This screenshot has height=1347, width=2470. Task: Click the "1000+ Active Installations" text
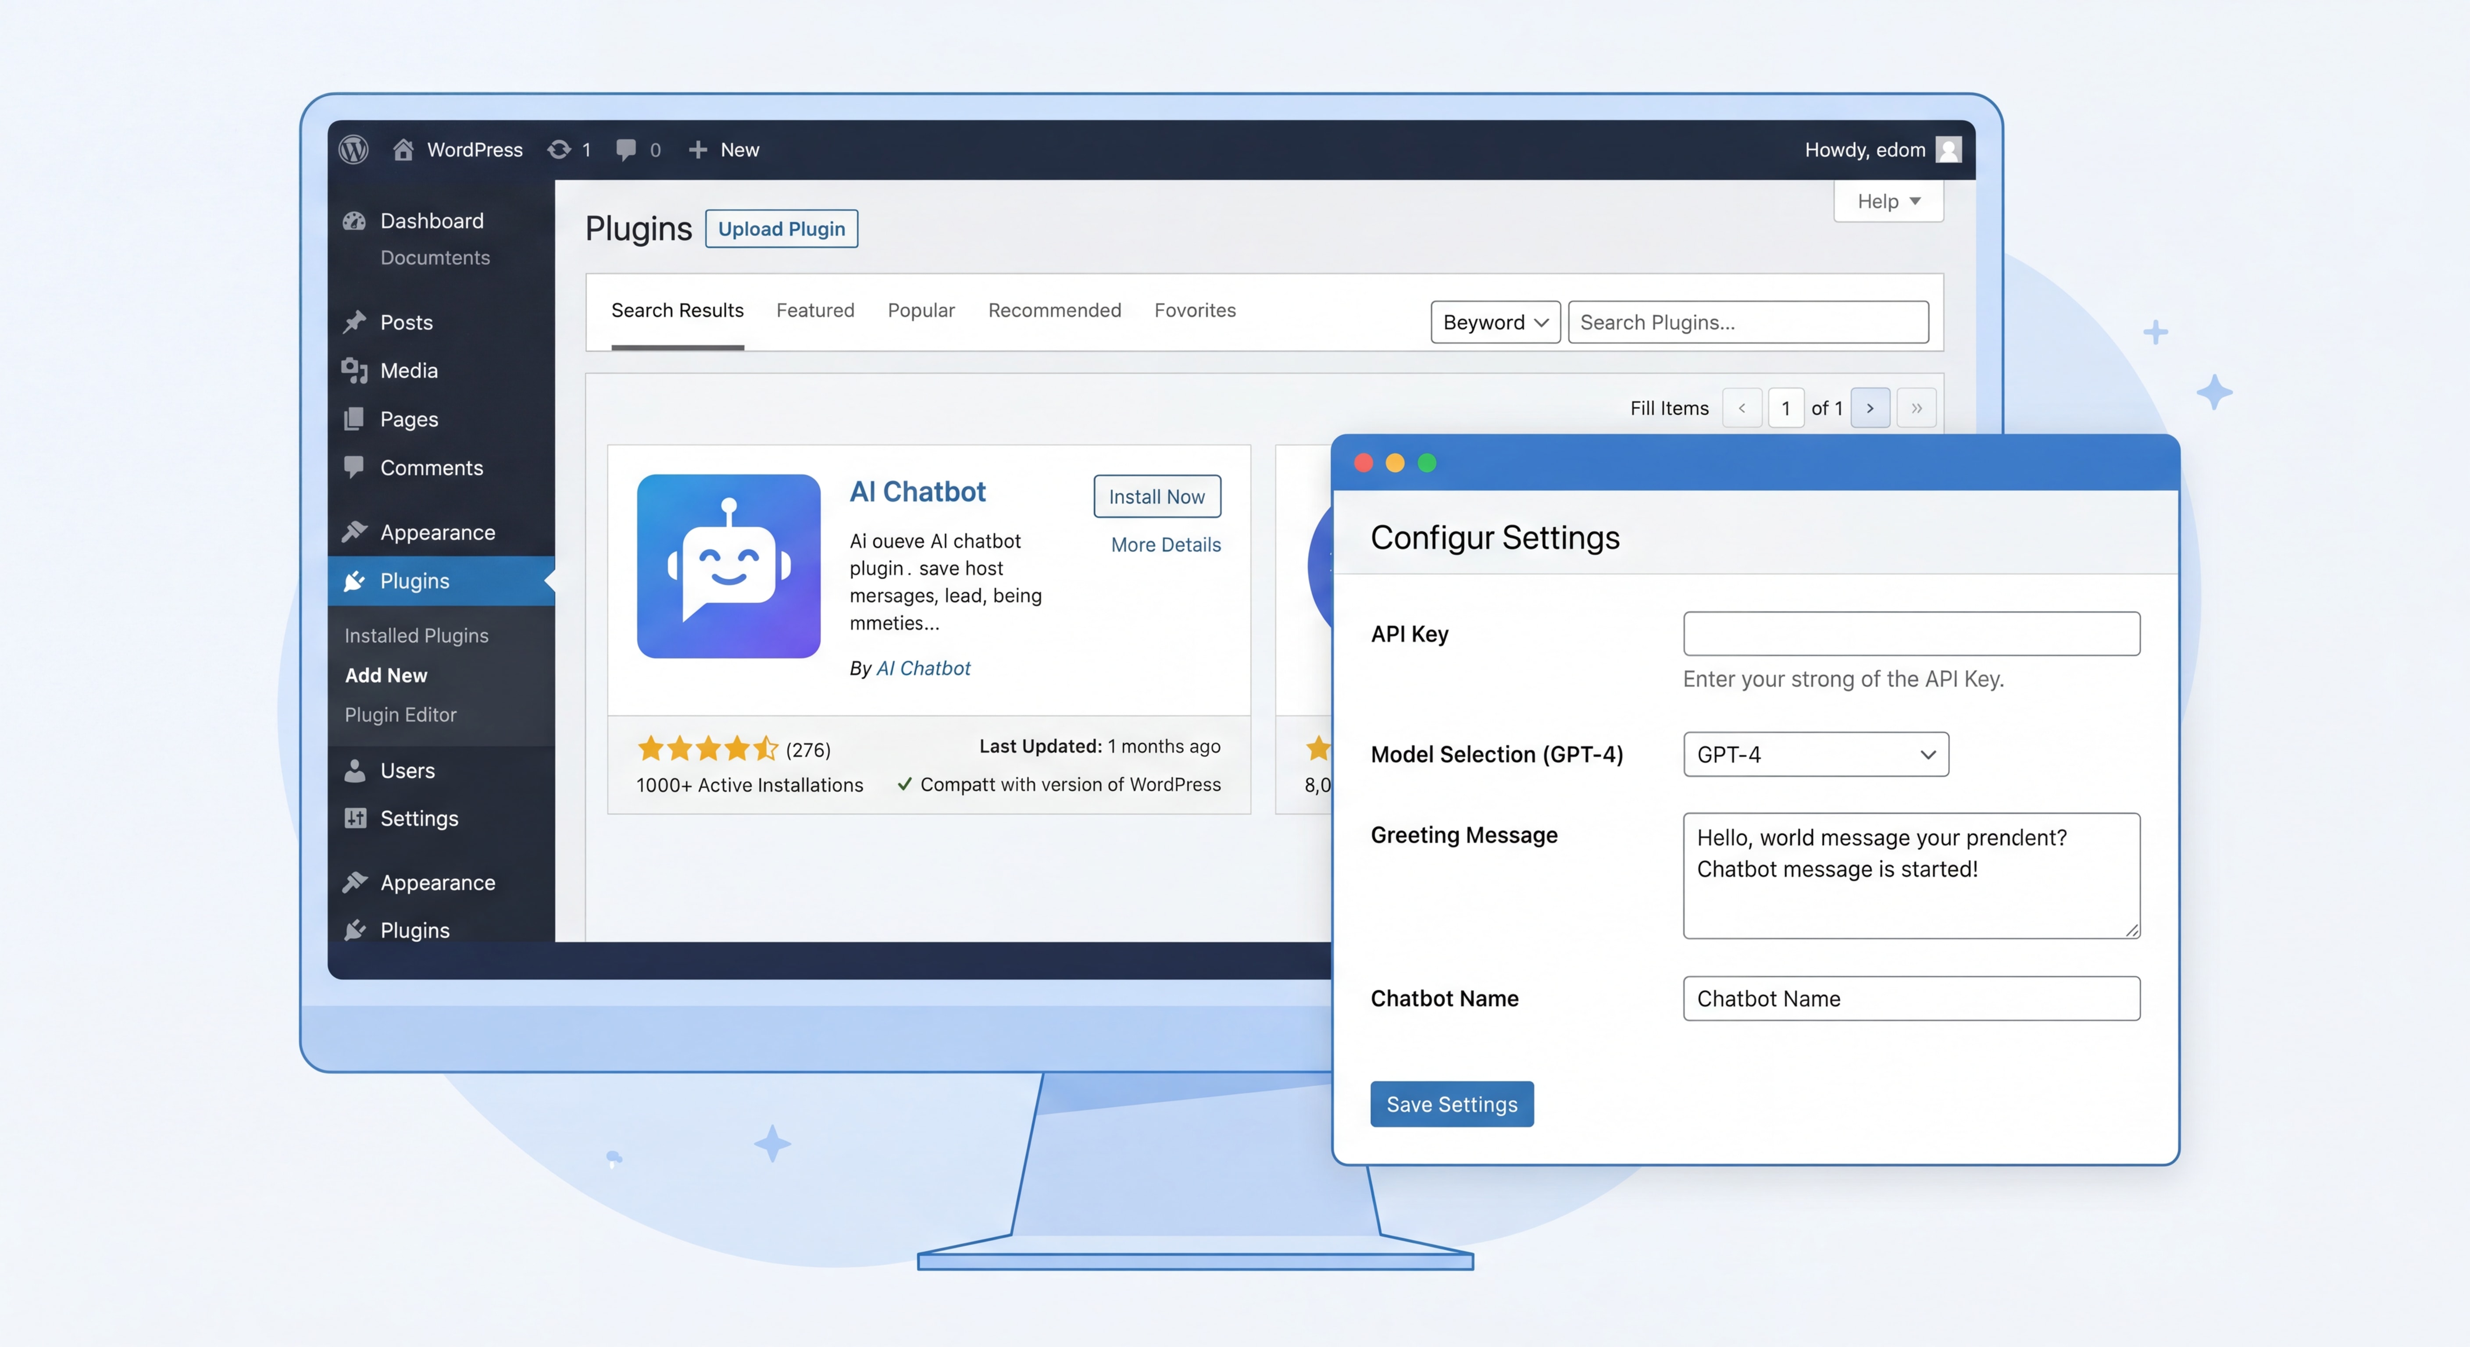[749, 785]
